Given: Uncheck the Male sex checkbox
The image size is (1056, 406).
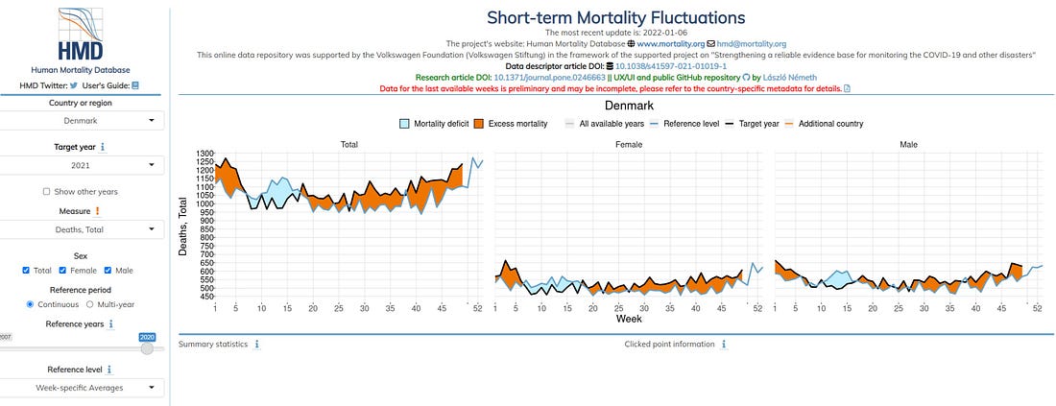Looking at the screenshot, I should click(x=108, y=271).
